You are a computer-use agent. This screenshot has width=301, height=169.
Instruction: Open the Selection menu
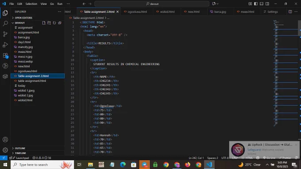[31, 4]
